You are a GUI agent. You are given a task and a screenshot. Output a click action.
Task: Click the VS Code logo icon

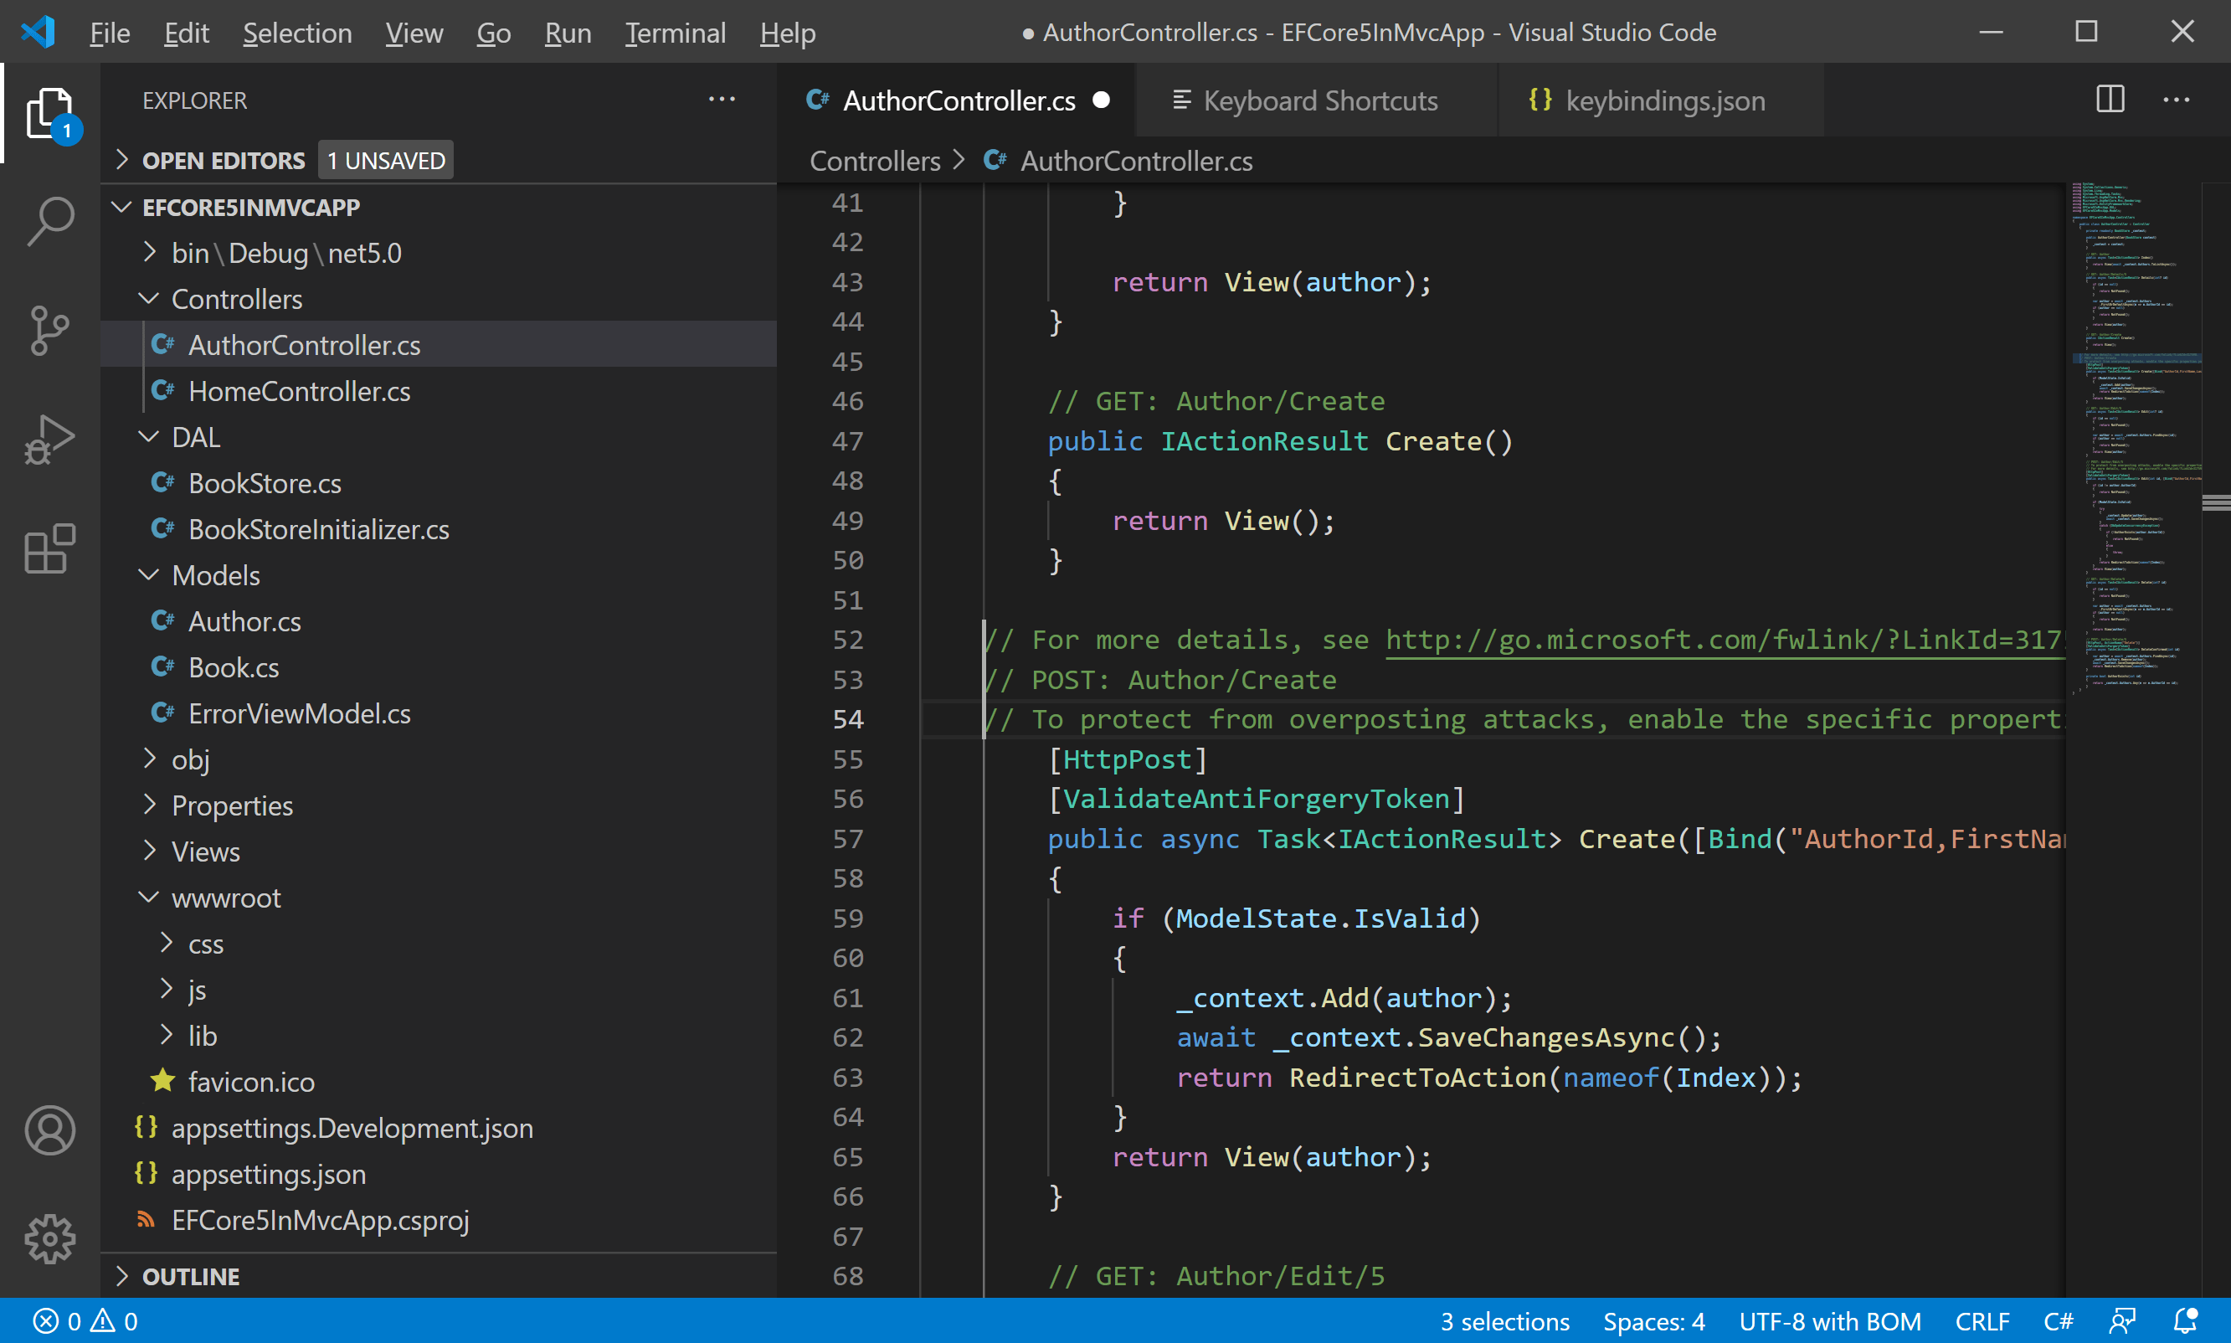39,33
